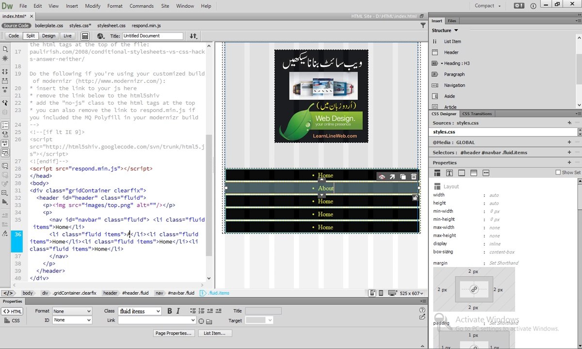Click the Collapse Selection icon
This screenshot has height=349, width=582.
[x=5, y=80]
